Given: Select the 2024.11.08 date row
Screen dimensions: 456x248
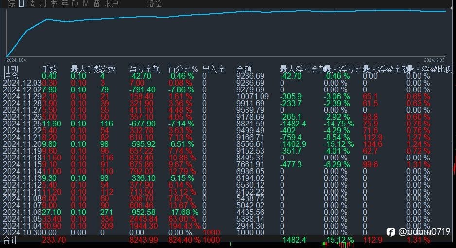Looking at the screenshot, I should pos(22,198).
